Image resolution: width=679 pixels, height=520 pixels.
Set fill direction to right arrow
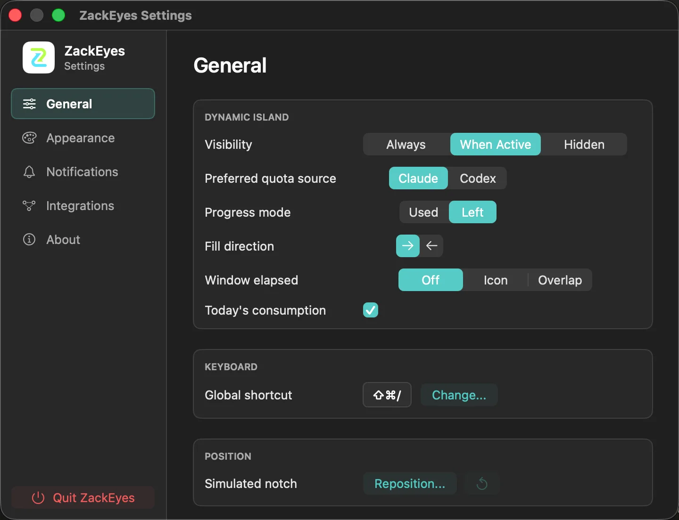point(408,246)
